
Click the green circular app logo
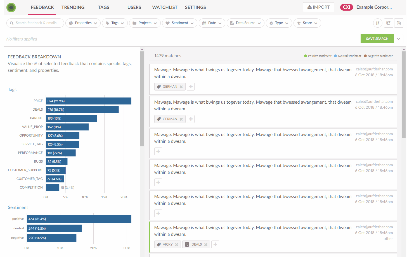[x=11, y=8]
